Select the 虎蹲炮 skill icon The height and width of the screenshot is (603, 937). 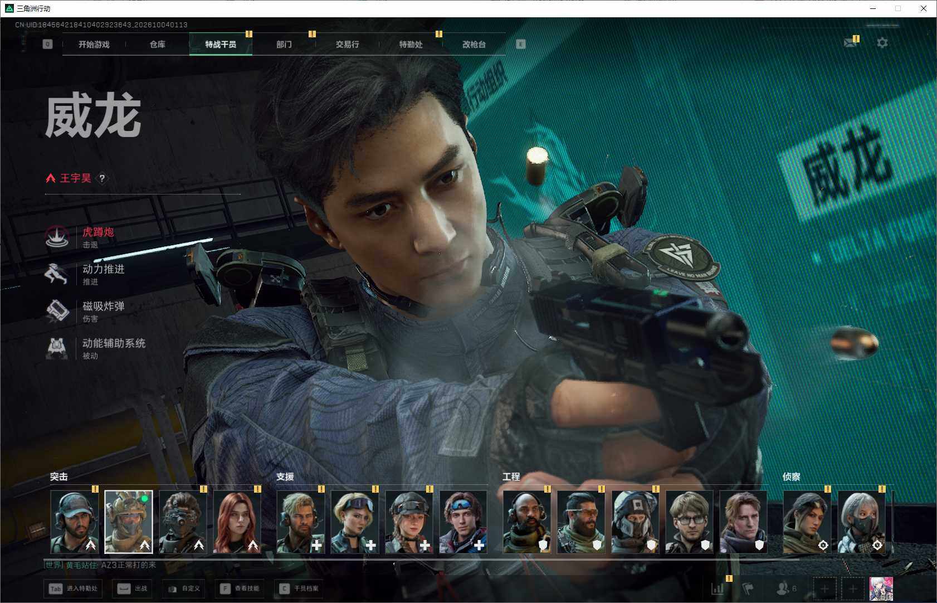57,237
